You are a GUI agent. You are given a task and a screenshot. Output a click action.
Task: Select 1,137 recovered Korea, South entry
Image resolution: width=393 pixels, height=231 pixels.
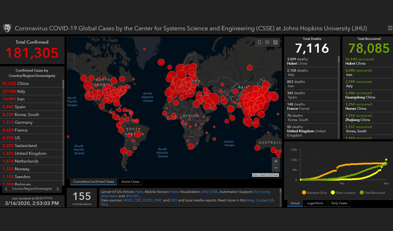(x=368, y=129)
